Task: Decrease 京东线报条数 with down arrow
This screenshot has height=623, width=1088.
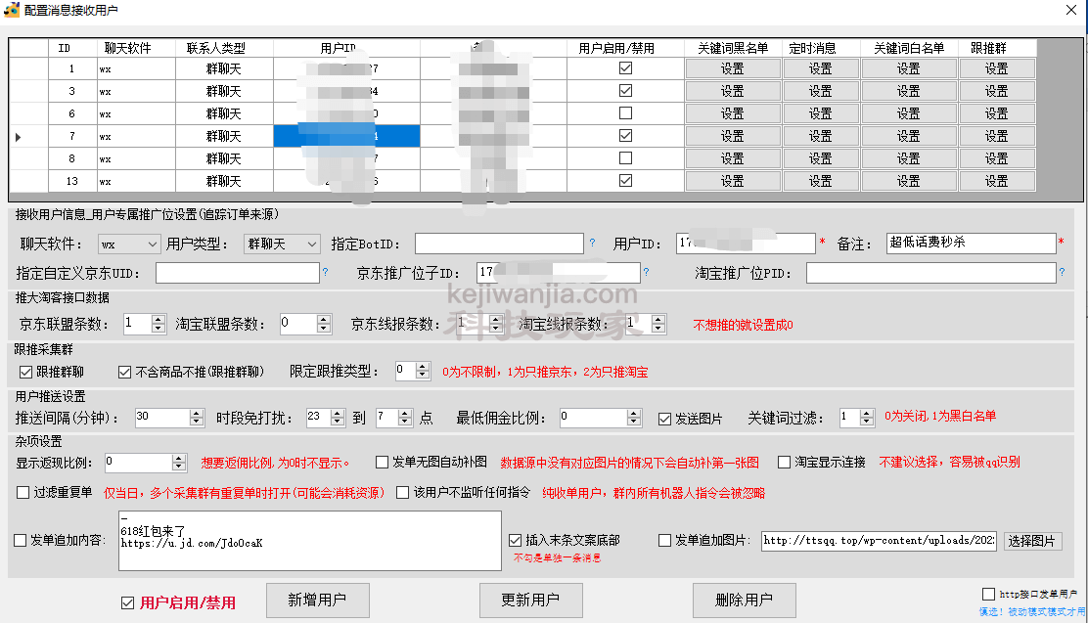Action: coord(495,329)
